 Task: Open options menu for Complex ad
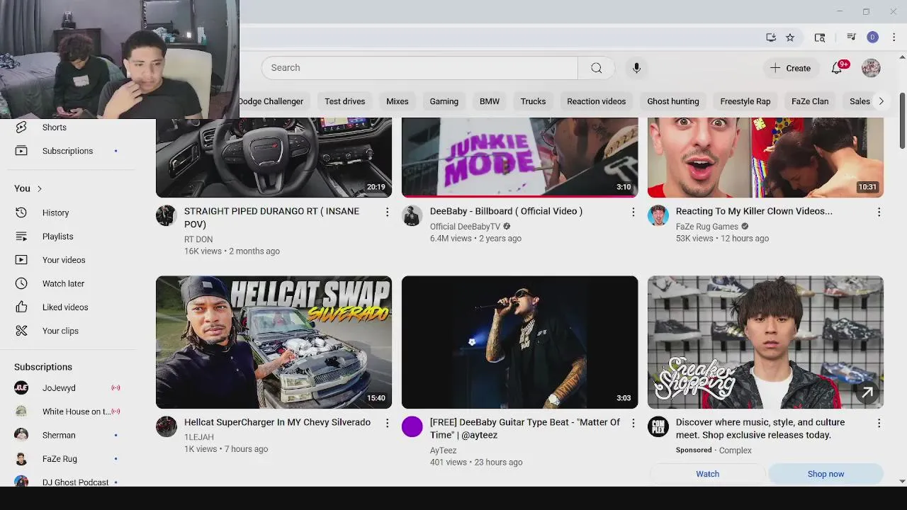tap(879, 423)
